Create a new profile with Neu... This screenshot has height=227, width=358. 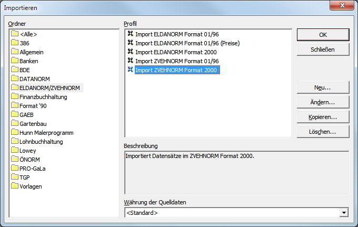click(323, 87)
